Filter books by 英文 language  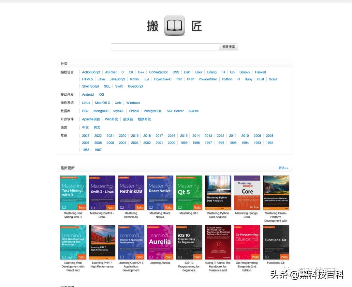click(97, 128)
